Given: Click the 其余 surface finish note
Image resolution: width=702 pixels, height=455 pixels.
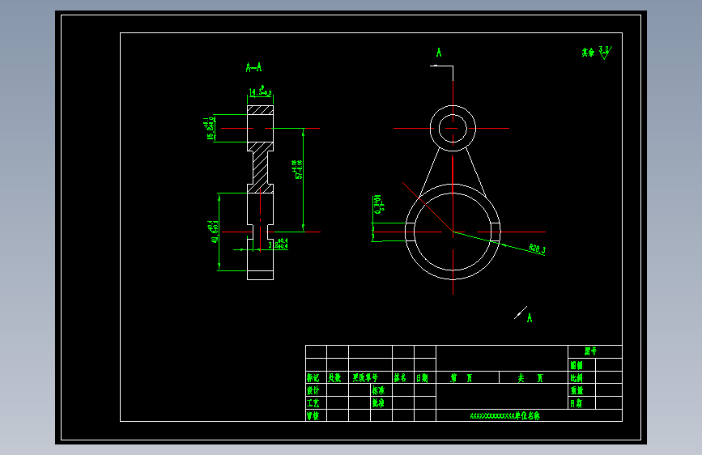Looking at the screenshot, I should (597, 52).
